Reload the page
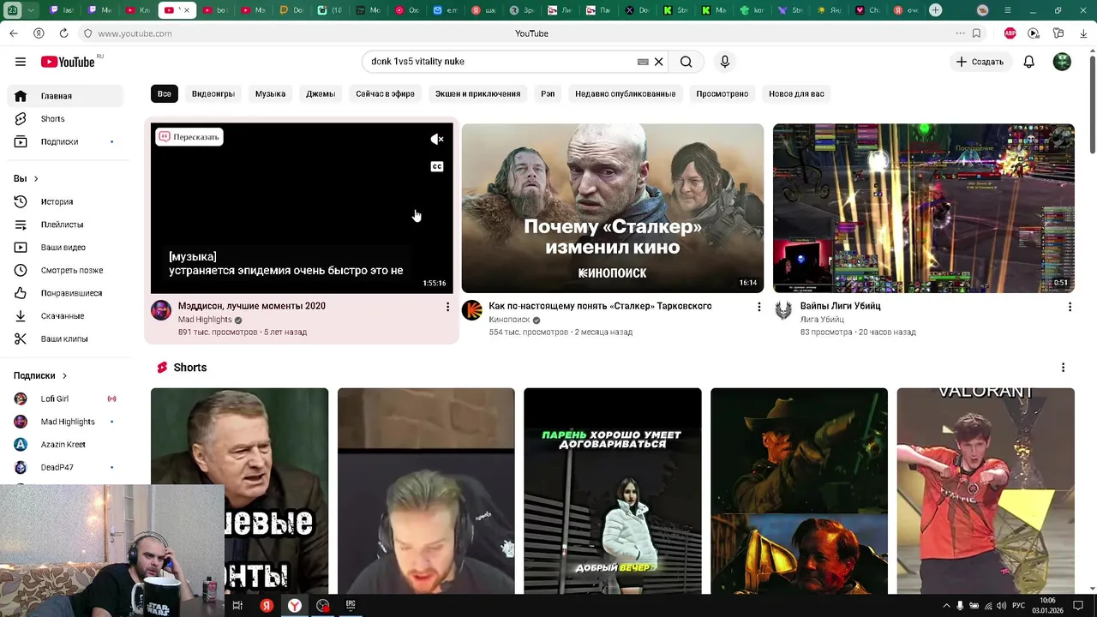The height and width of the screenshot is (617, 1097). click(63, 33)
